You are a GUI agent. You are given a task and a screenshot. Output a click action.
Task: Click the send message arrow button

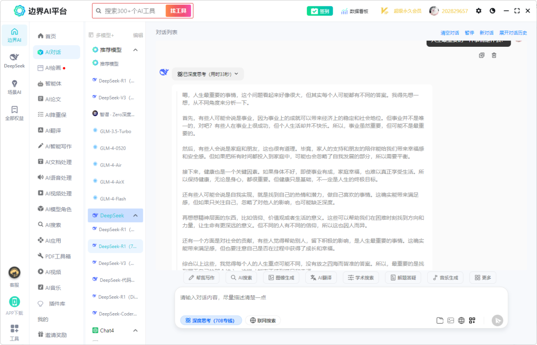[497, 321]
